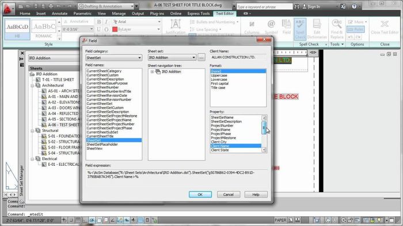The height and width of the screenshot is (226, 403).
Task: Choose Uppercase format
Action: tap(219, 76)
